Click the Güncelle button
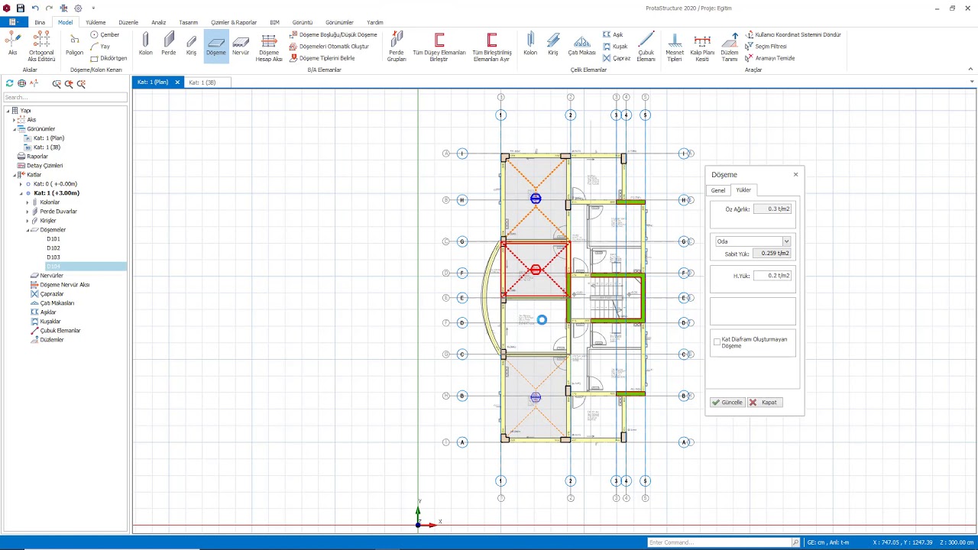978x550 pixels. pyautogui.click(x=727, y=403)
